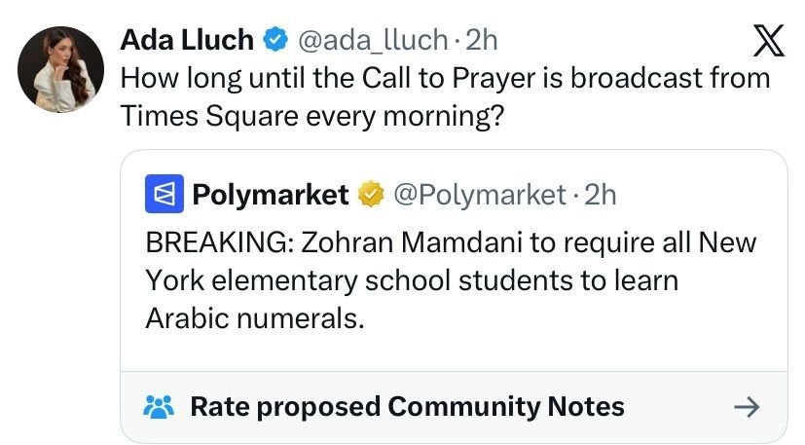Select Rate proposed Community Notes
This screenshot has height=445, width=805.
tap(407, 406)
